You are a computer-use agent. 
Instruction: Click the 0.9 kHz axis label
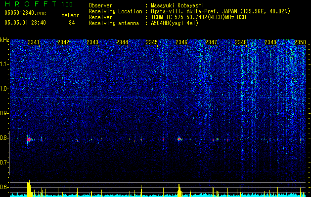pyautogui.click(x=4, y=113)
